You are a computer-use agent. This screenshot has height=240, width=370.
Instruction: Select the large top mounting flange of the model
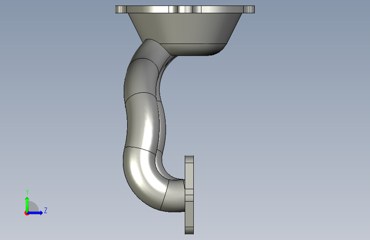(185, 9)
